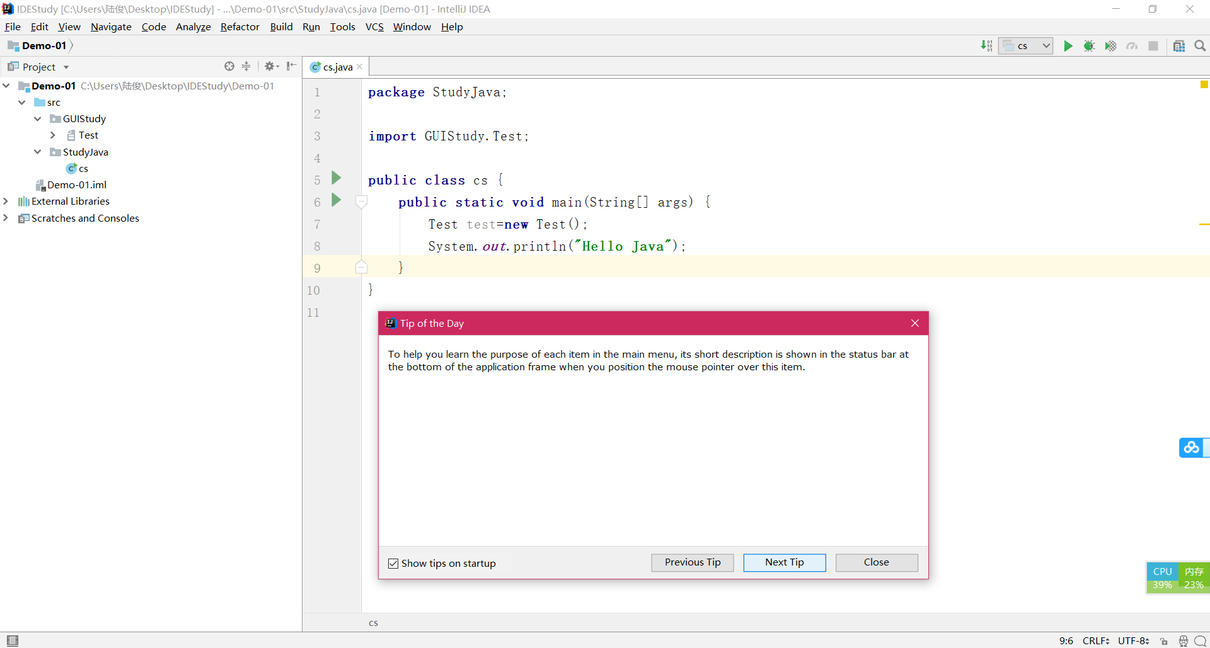Uncheck Show tips on startup

pyautogui.click(x=393, y=564)
